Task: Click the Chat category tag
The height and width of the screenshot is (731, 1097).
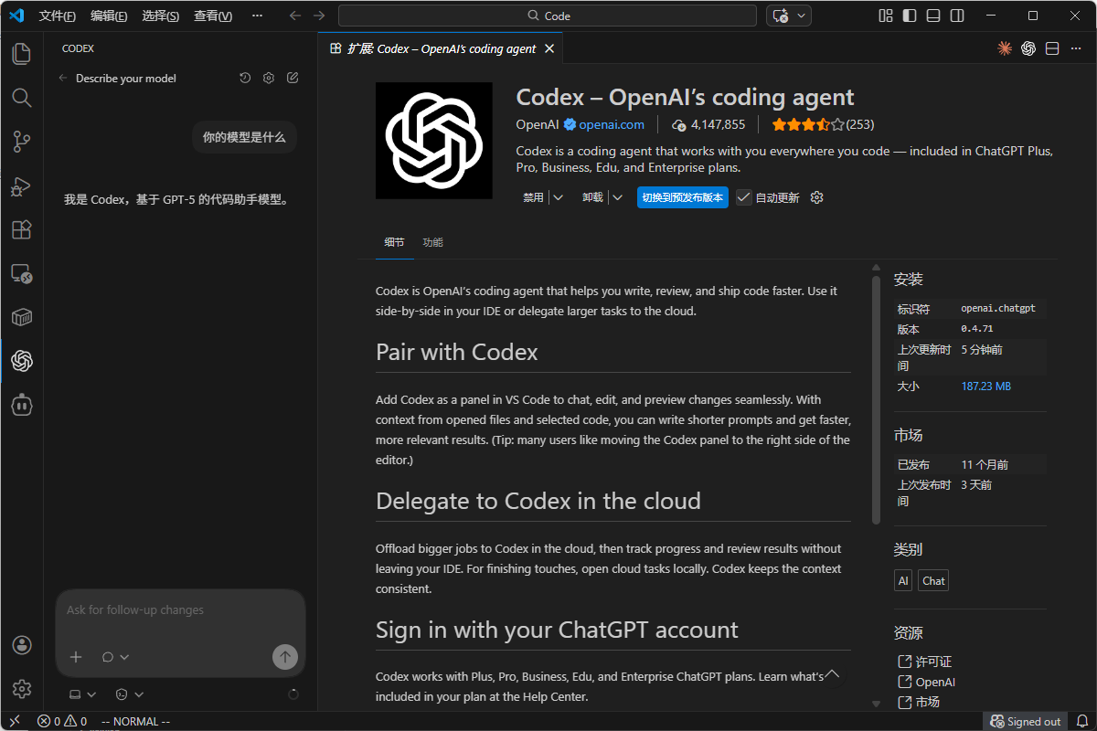Action: (x=933, y=580)
